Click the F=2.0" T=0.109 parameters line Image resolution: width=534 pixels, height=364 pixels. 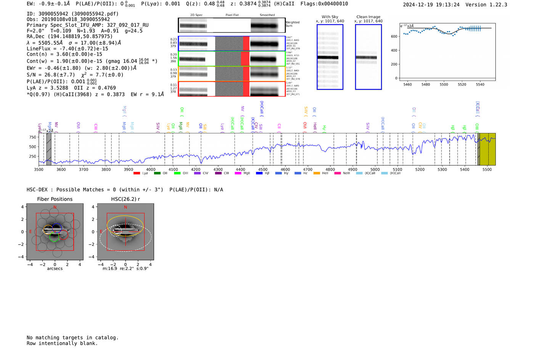85,31
